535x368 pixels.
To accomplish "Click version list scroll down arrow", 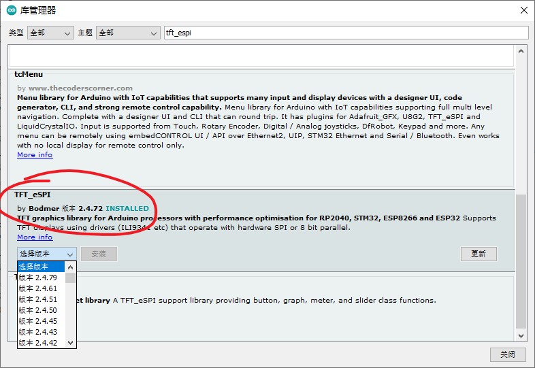I will pyautogui.click(x=70, y=343).
